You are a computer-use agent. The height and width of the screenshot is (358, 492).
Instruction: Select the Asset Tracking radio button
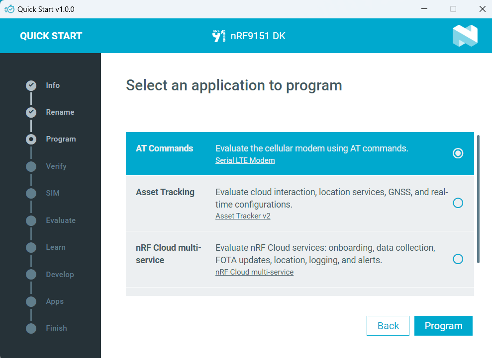pos(458,203)
